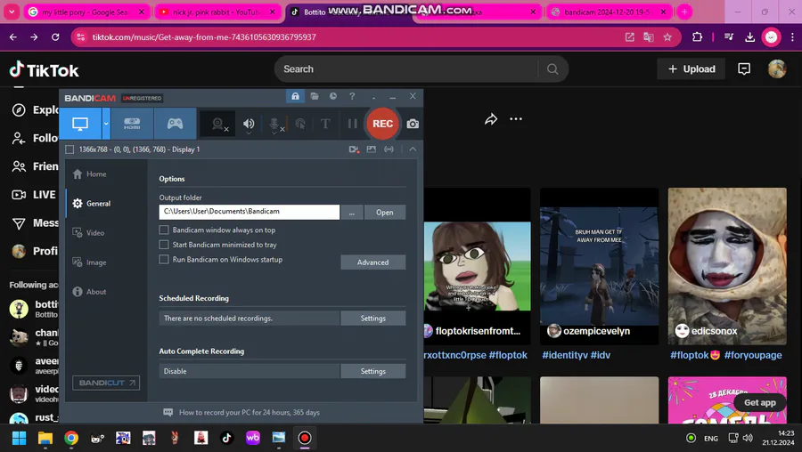Click the TikTok logo
This screenshot has width=802, height=452.
tap(45, 70)
